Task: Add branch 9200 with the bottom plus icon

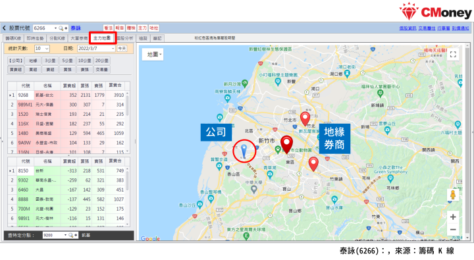Action: click(76, 235)
